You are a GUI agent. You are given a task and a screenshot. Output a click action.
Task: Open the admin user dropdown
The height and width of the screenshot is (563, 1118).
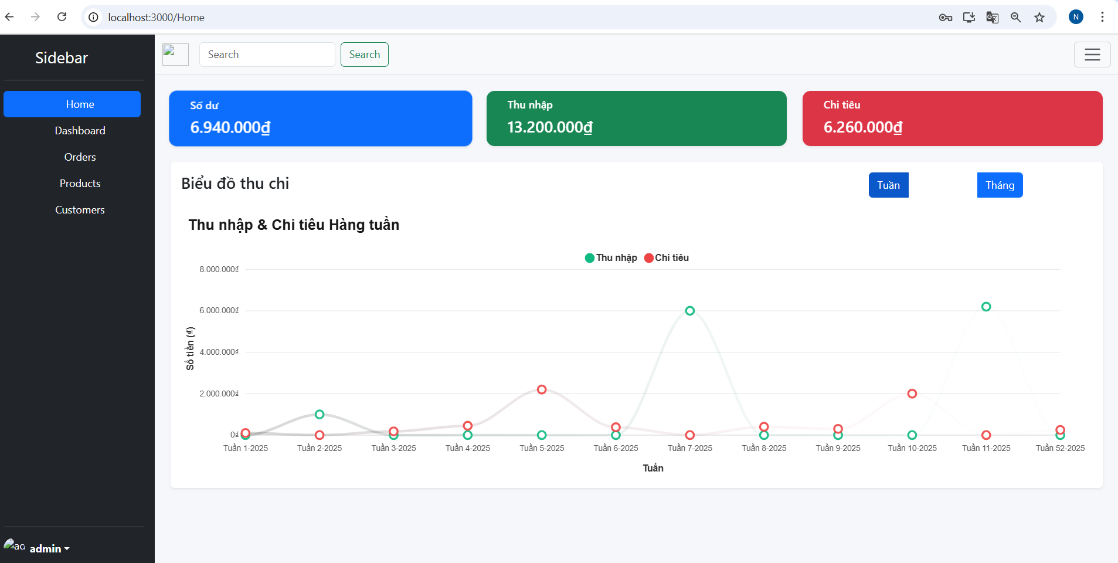(49, 548)
